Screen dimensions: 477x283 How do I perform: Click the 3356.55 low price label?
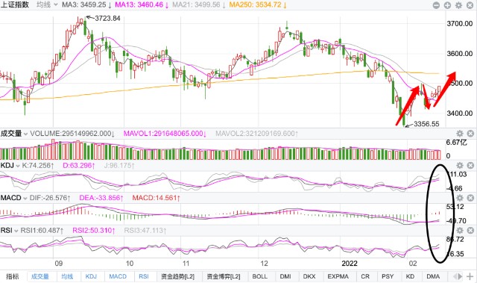coord(426,124)
